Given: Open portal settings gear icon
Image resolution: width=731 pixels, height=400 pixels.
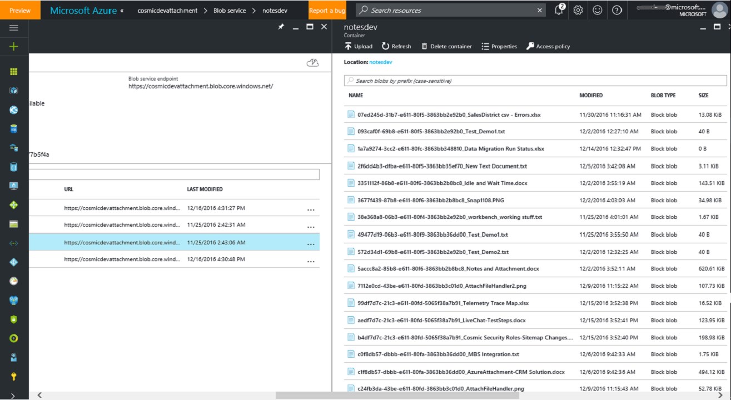Looking at the screenshot, I should (x=578, y=10).
